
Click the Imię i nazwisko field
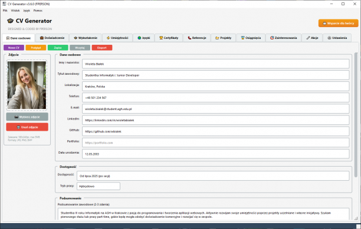point(215,64)
